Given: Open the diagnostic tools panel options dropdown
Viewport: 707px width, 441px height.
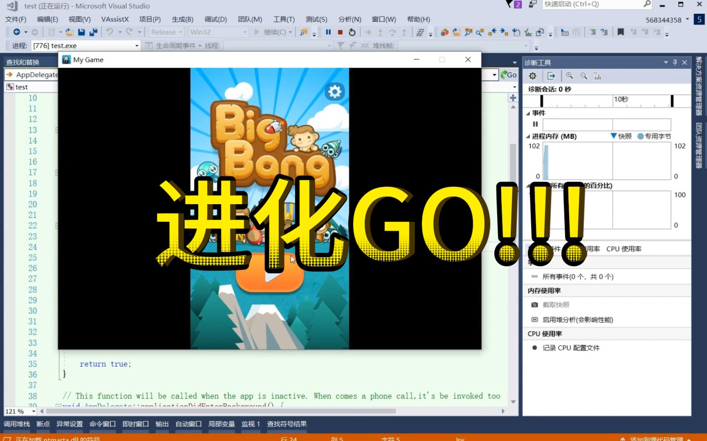Looking at the screenshot, I should 666,62.
